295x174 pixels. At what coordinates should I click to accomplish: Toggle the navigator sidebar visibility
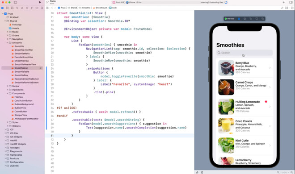coord(16,2)
